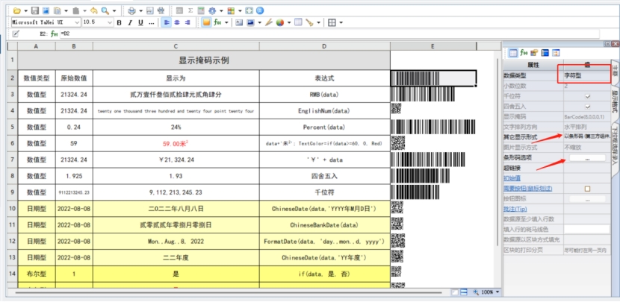
Task: Click the page layout view icon near zoom
Action: [x=464, y=292]
